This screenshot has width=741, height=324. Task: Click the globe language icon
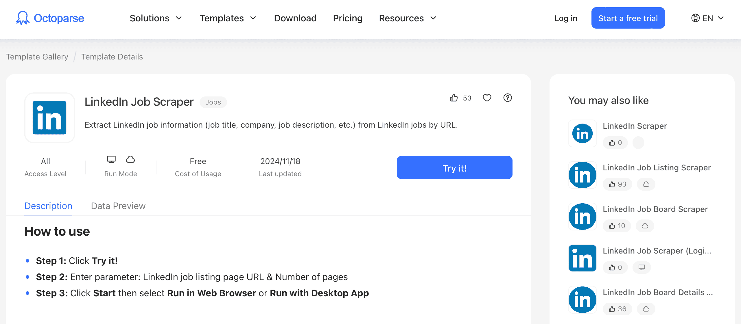pos(696,18)
